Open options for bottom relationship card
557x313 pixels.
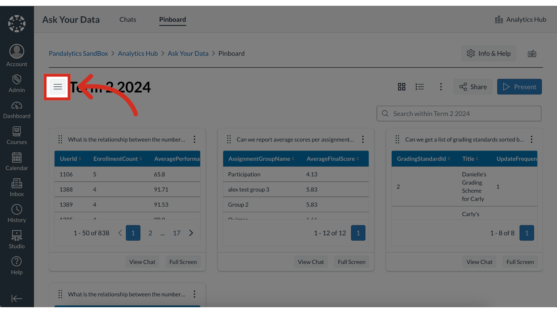tap(194, 294)
